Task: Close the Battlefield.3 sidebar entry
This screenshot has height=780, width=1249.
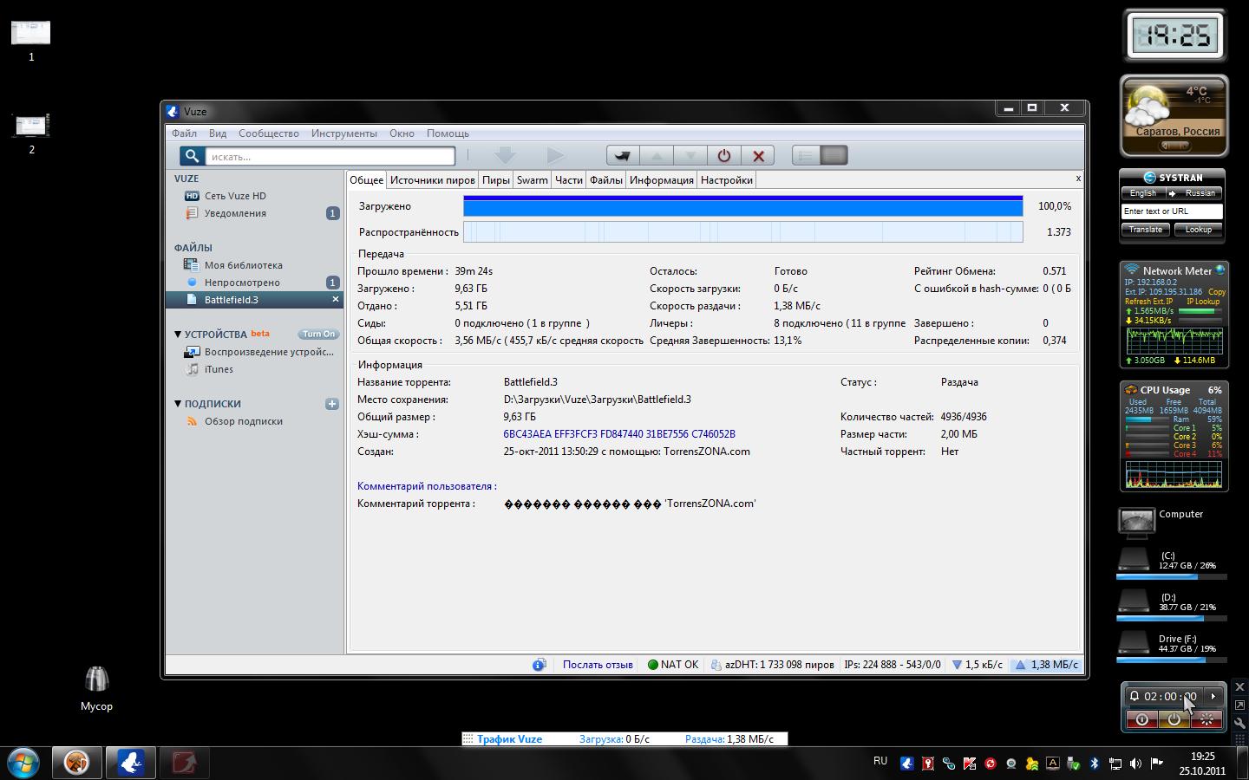Action: coord(336,300)
